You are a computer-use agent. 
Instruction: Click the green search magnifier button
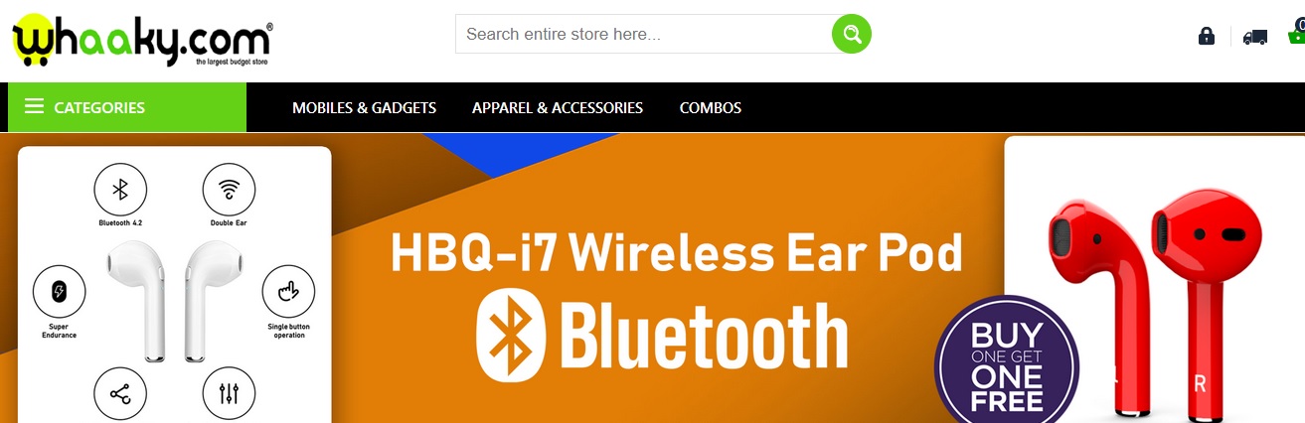(x=852, y=34)
